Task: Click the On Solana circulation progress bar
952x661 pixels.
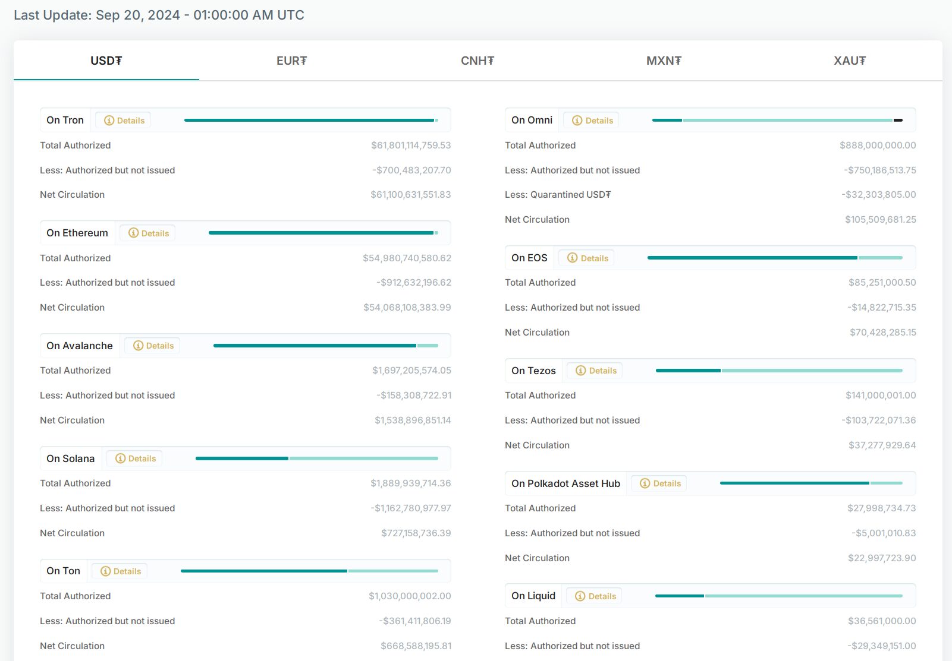Action: [x=317, y=458]
